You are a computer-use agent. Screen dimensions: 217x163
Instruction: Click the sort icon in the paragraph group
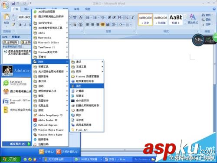[x=127, y=17]
